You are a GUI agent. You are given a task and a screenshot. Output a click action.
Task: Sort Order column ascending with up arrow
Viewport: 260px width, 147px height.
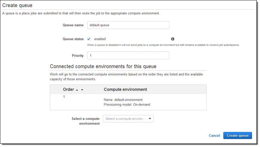click(x=77, y=90)
